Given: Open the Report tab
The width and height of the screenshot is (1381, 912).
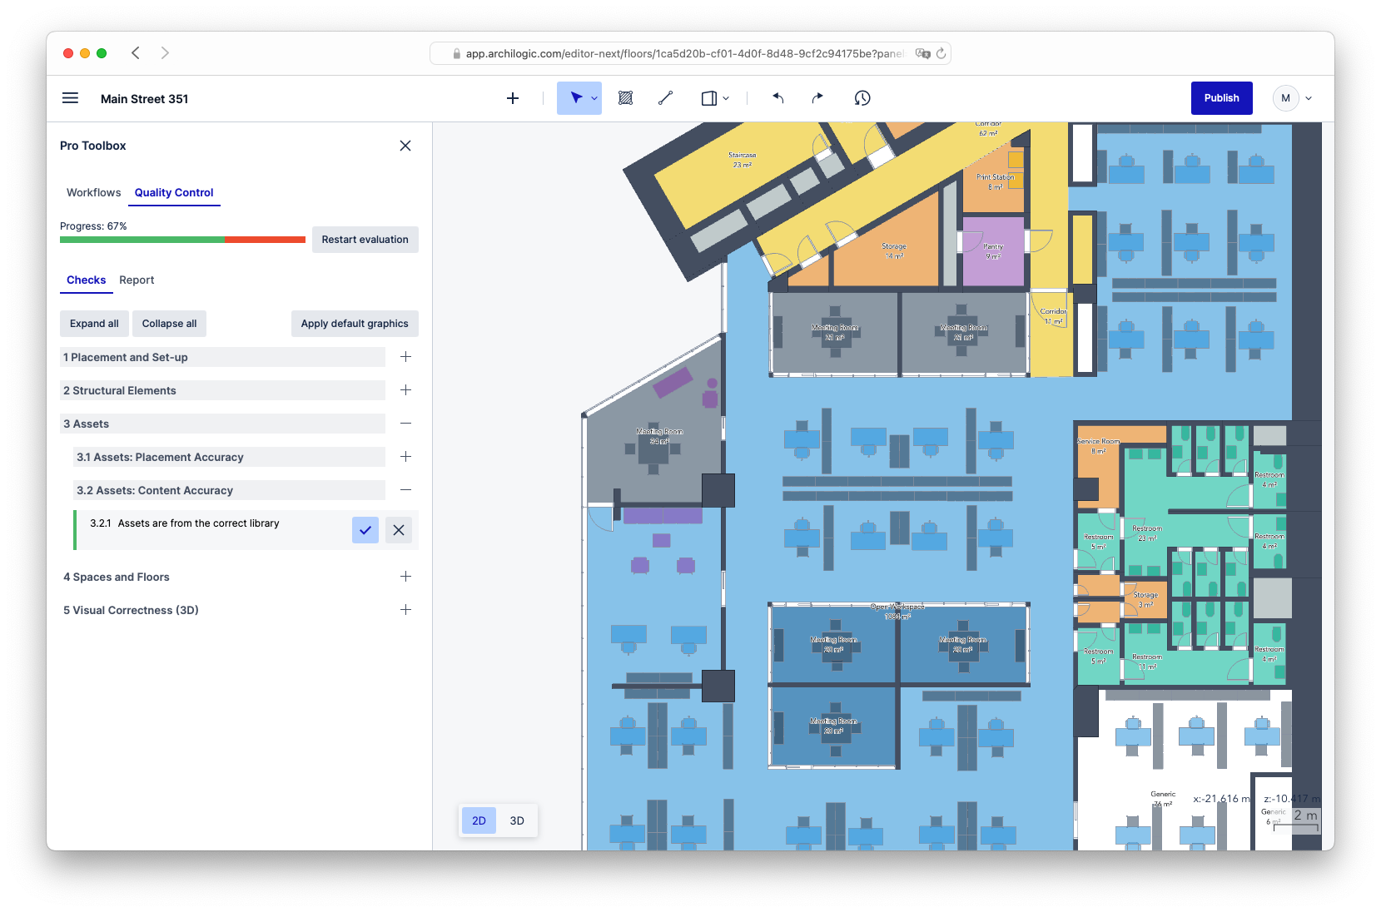Looking at the screenshot, I should point(137,280).
